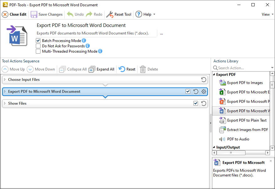Close the action description pane

coord(271,161)
